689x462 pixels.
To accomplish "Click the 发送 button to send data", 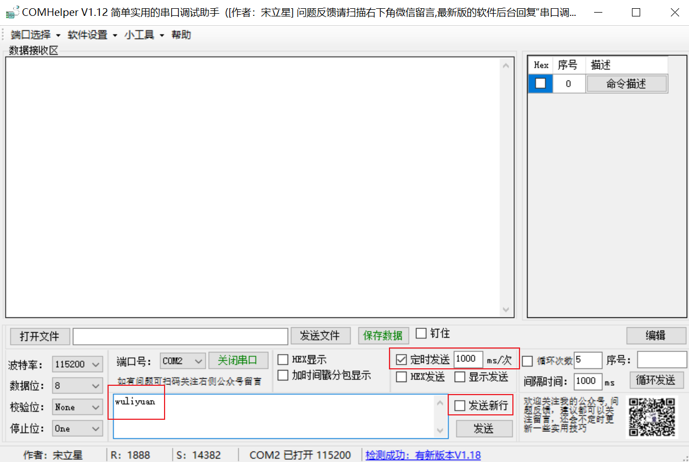I will pos(484,429).
